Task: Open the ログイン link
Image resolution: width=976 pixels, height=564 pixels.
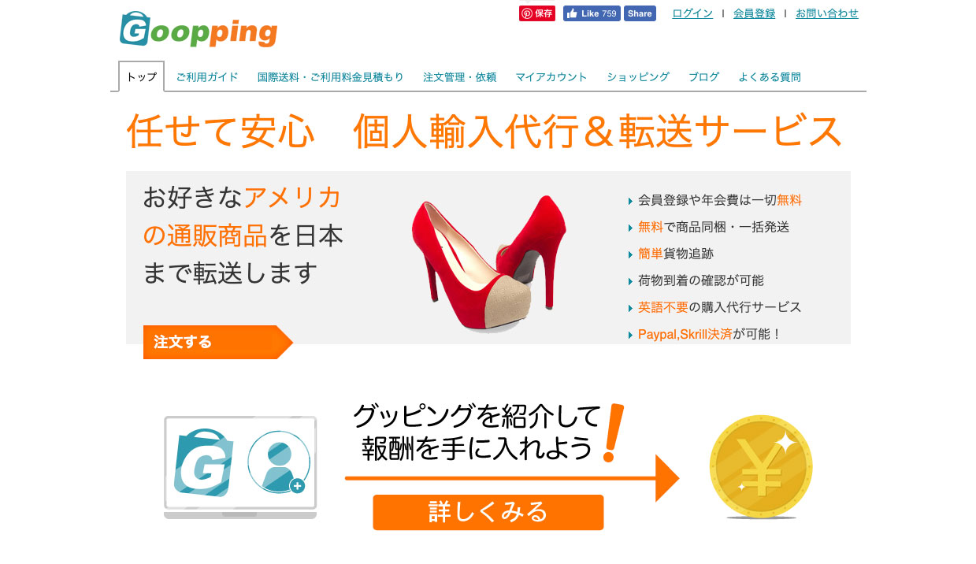Action: tap(692, 13)
